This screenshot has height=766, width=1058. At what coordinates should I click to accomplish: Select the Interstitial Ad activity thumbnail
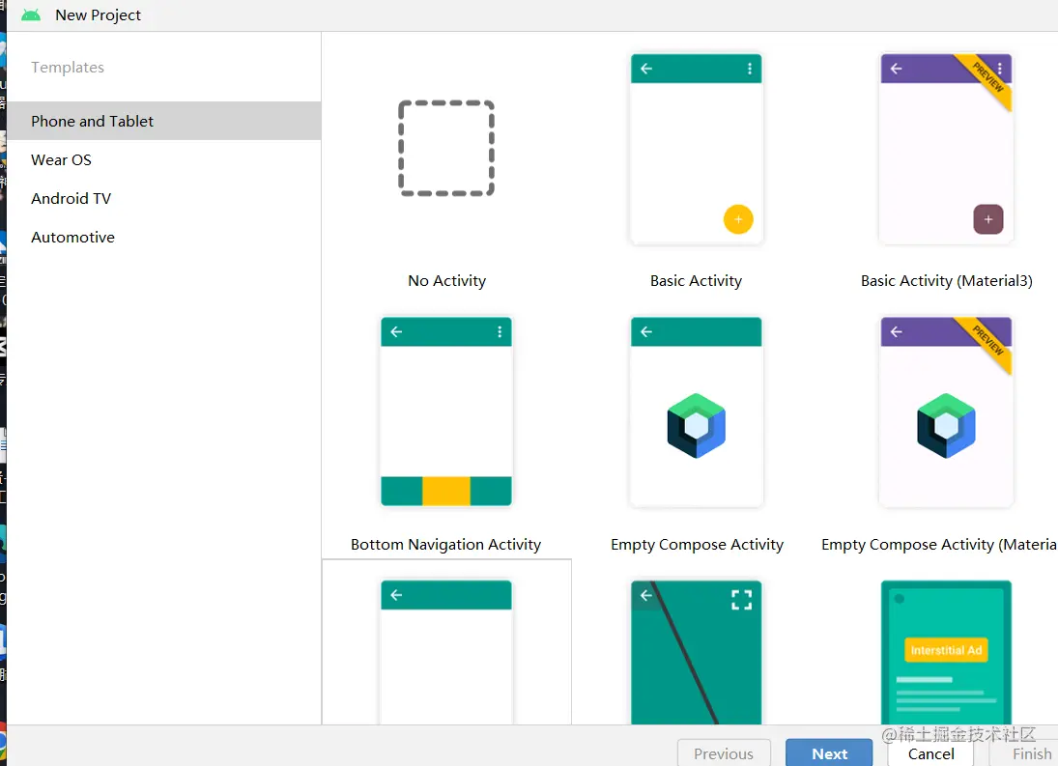(x=946, y=651)
